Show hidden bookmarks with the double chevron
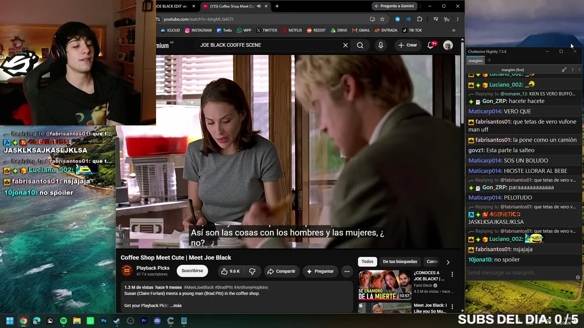Image resolution: width=584 pixels, height=328 pixels. [454, 31]
